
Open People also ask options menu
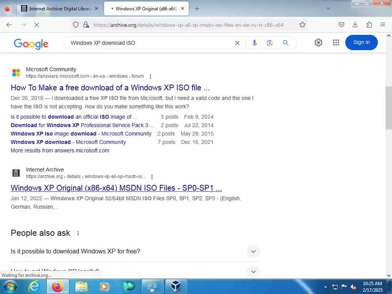78,233
